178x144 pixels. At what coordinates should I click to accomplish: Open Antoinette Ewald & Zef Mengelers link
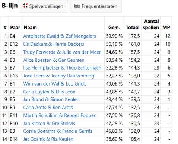60,36
